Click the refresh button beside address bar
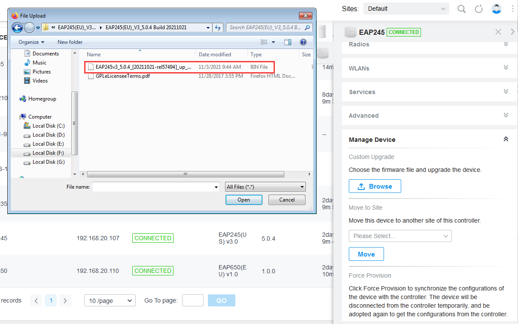 [x=218, y=28]
